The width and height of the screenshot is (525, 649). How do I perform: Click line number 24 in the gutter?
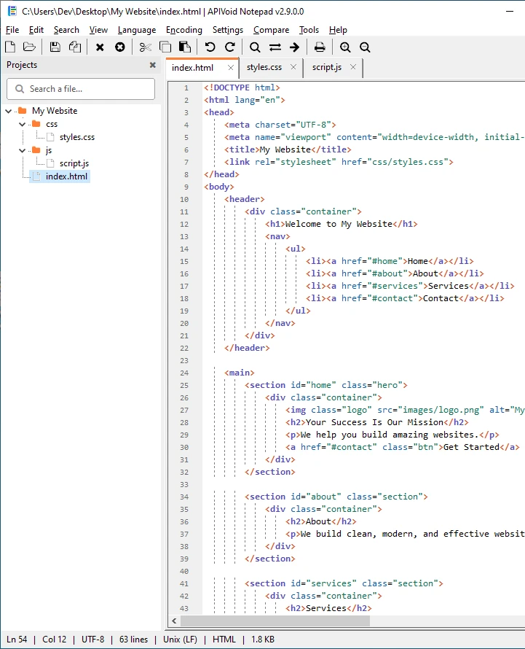click(184, 373)
